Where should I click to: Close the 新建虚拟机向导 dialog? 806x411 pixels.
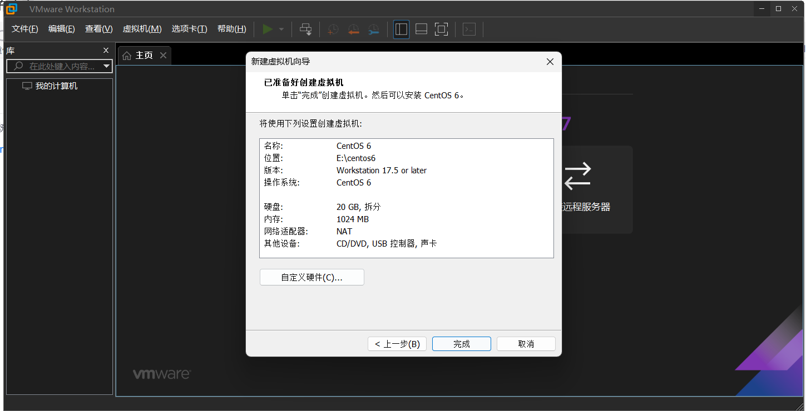[x=550, y=62]
